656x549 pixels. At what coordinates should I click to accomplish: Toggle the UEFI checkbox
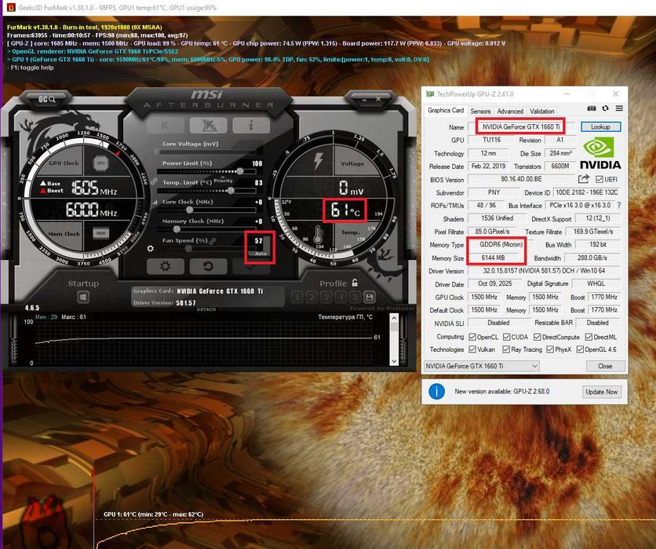[x=599, y=180]
